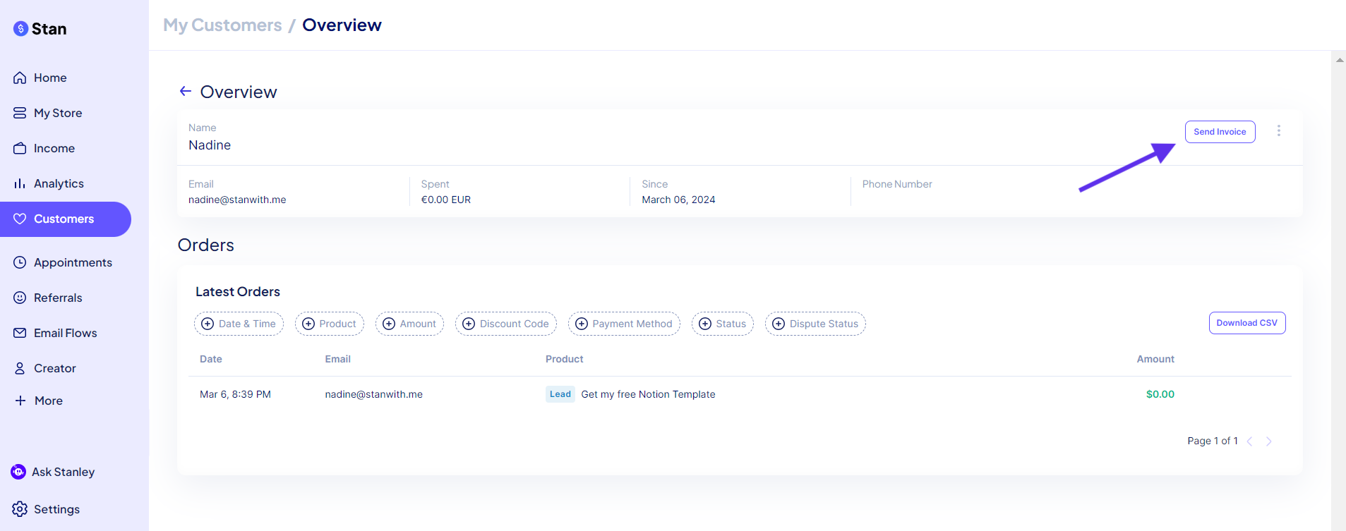Viewport: 1346px width, 531px height.
Task: Go to previous orders page chevron
Action: pyautogui.click(x=1249, y=441)
